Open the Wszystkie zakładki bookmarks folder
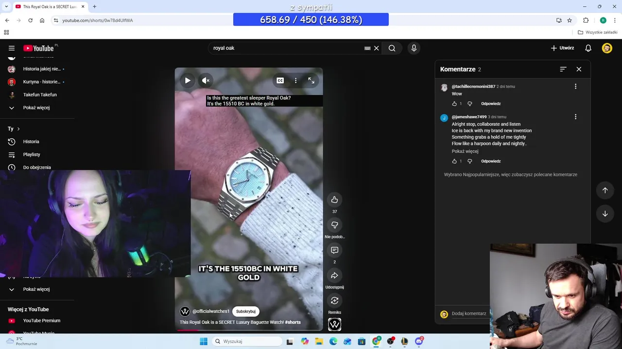The width and height of the screenshot is (622, 349). coord(598,32)
